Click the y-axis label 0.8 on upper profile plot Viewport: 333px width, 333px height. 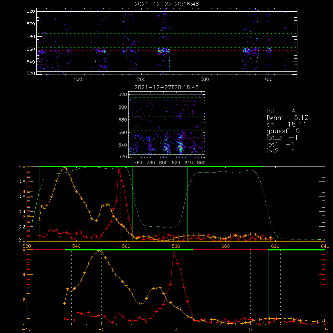[22, 181]
